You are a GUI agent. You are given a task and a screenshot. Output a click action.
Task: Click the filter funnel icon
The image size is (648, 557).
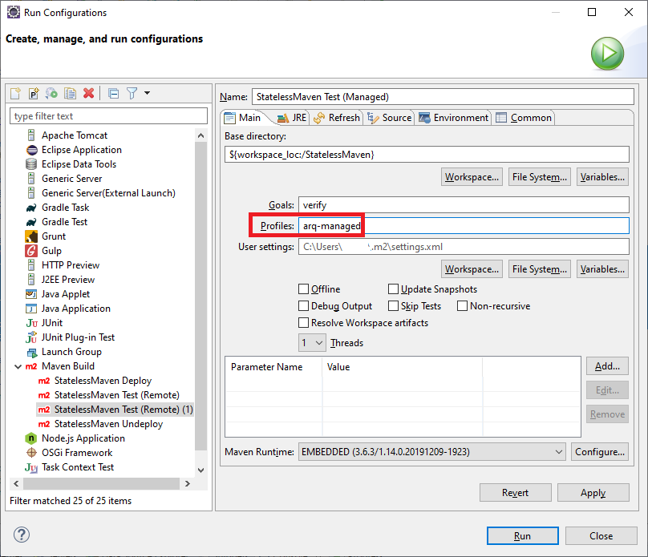click(x=132, y=94)
